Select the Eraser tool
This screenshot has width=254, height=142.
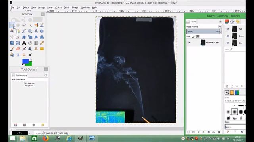18,49
